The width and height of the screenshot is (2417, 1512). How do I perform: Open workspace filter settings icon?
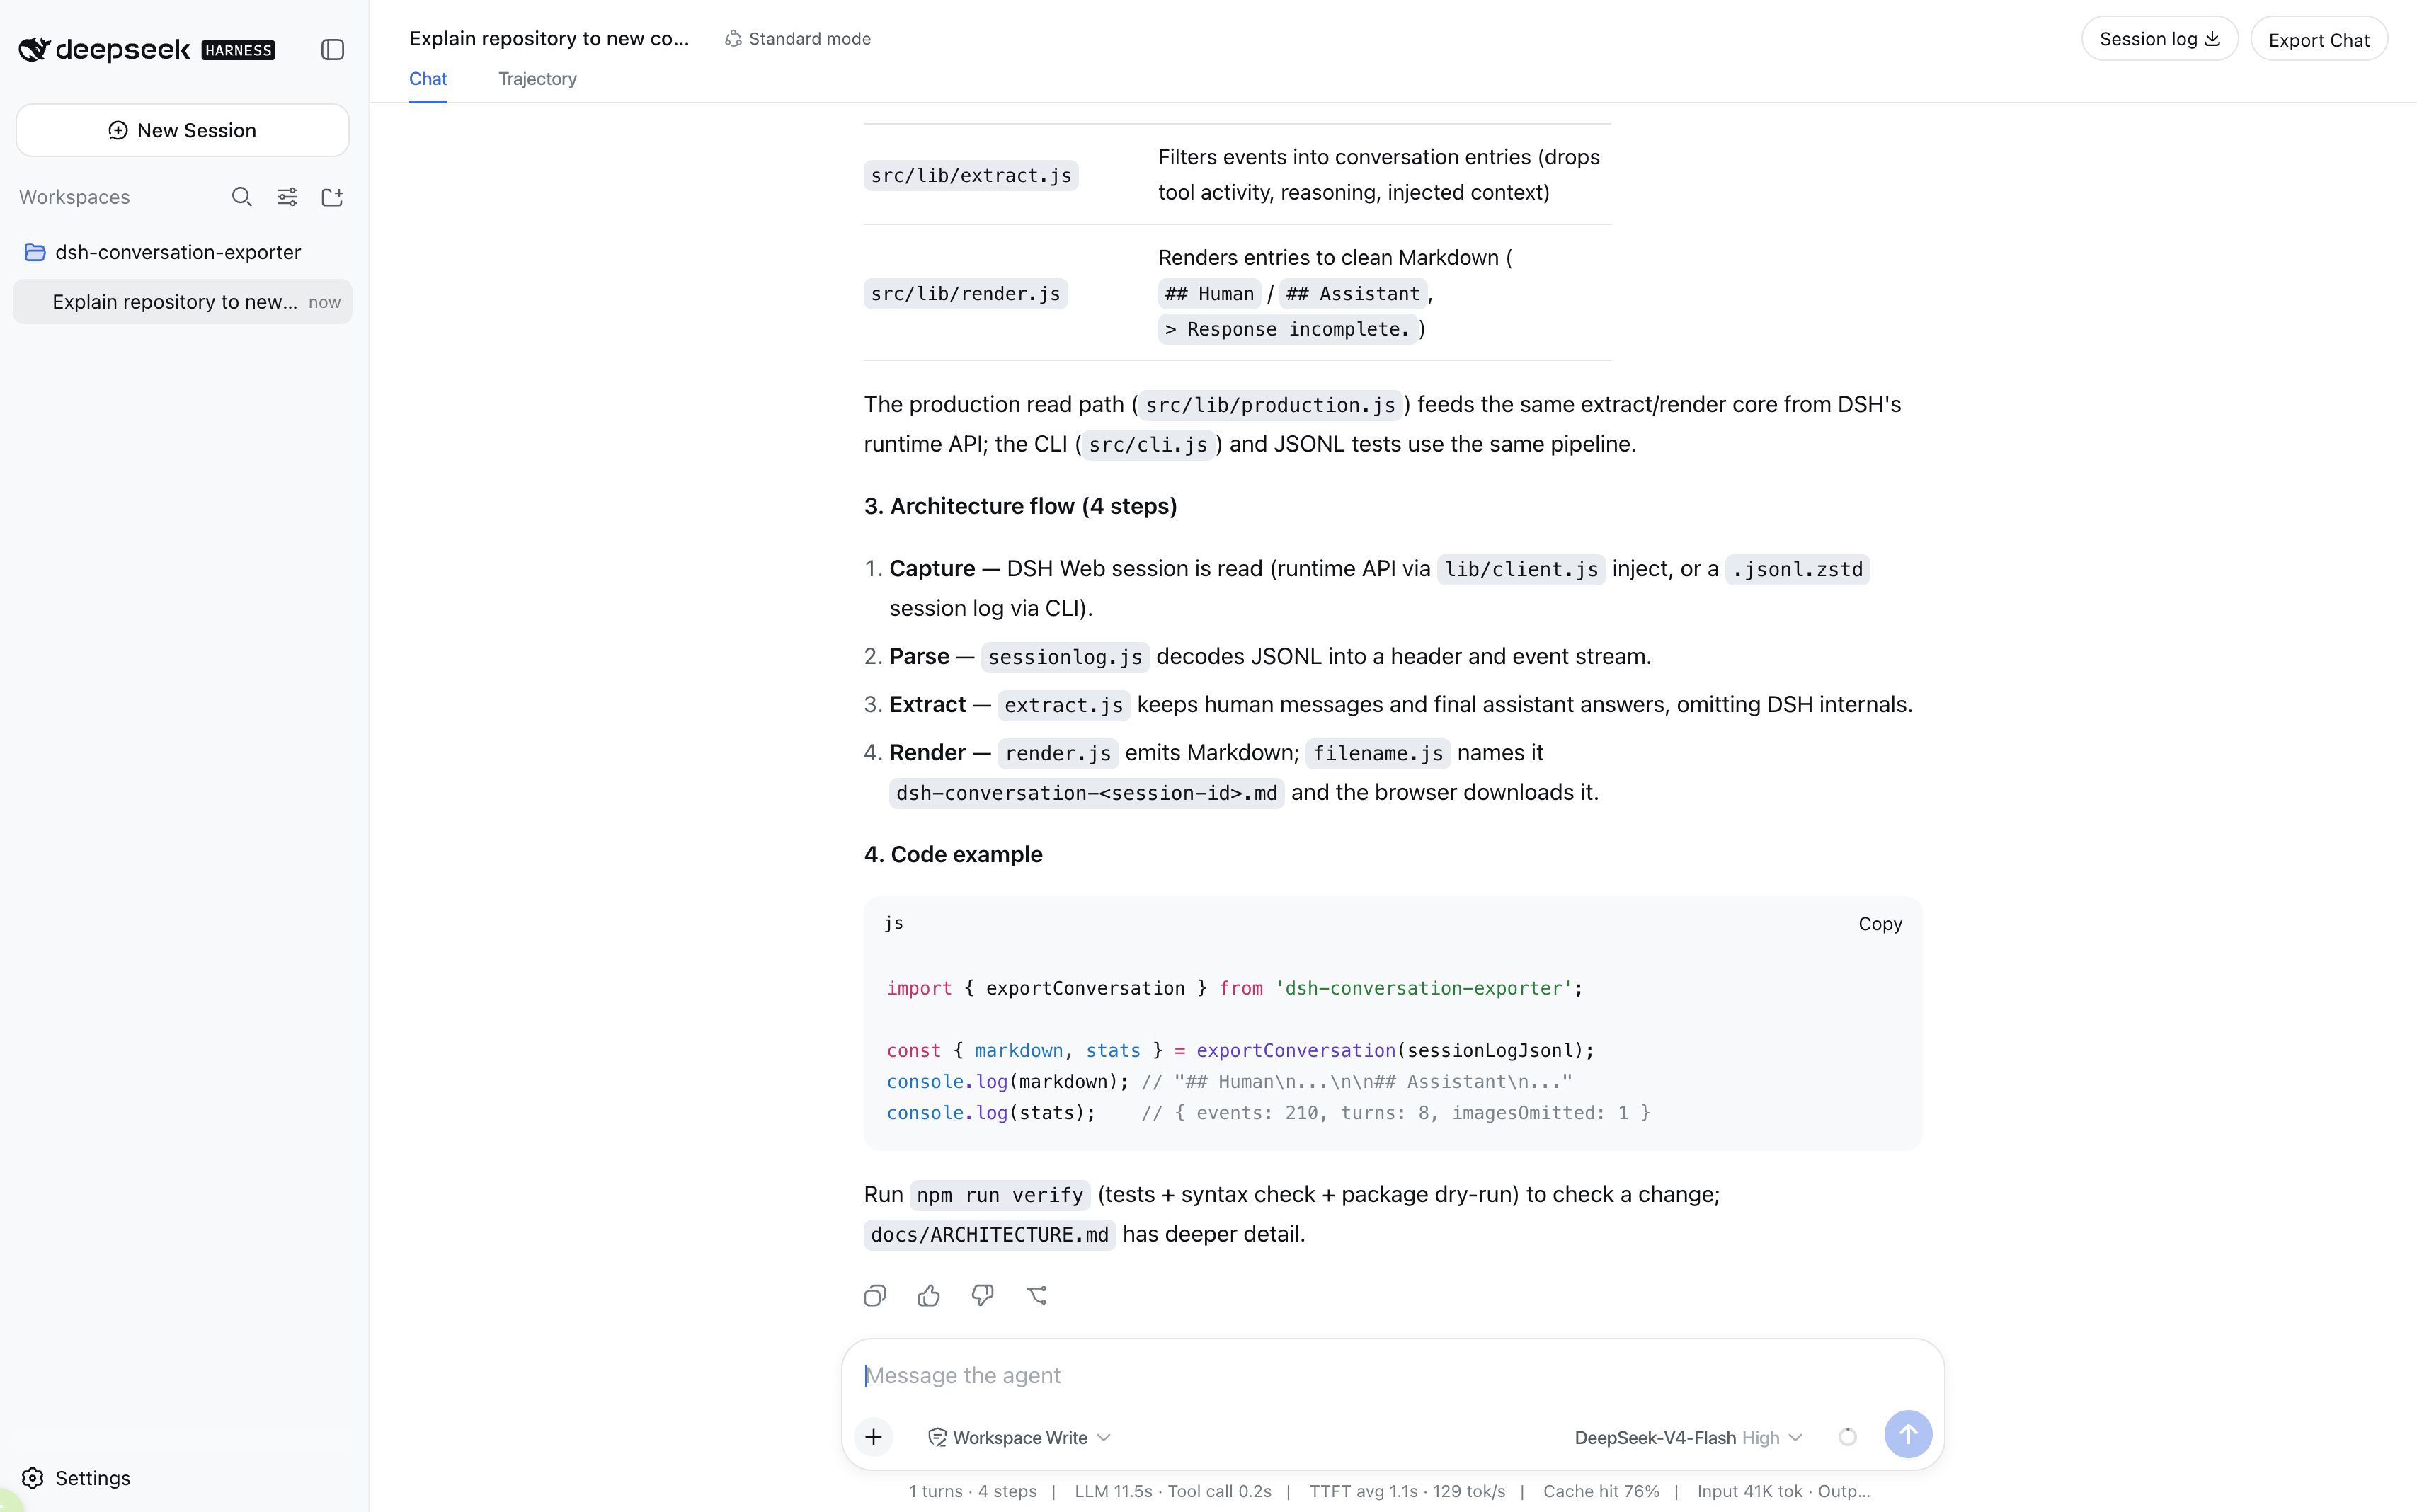coord(287,197)
